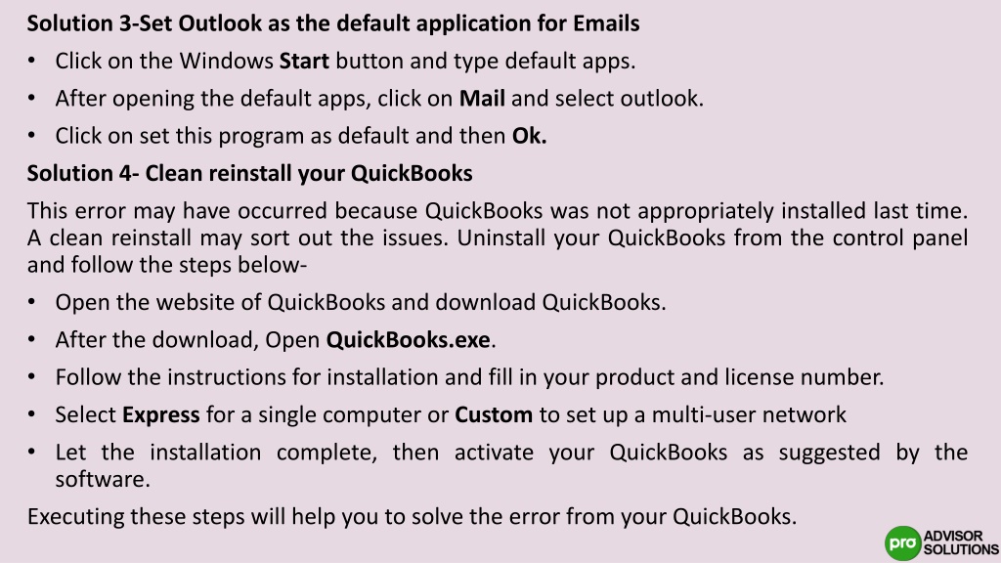Screen dimensions: 1001x563
Task: Click the ADVISOR SOLUTIONS logo text
Action: coord(961,542)
